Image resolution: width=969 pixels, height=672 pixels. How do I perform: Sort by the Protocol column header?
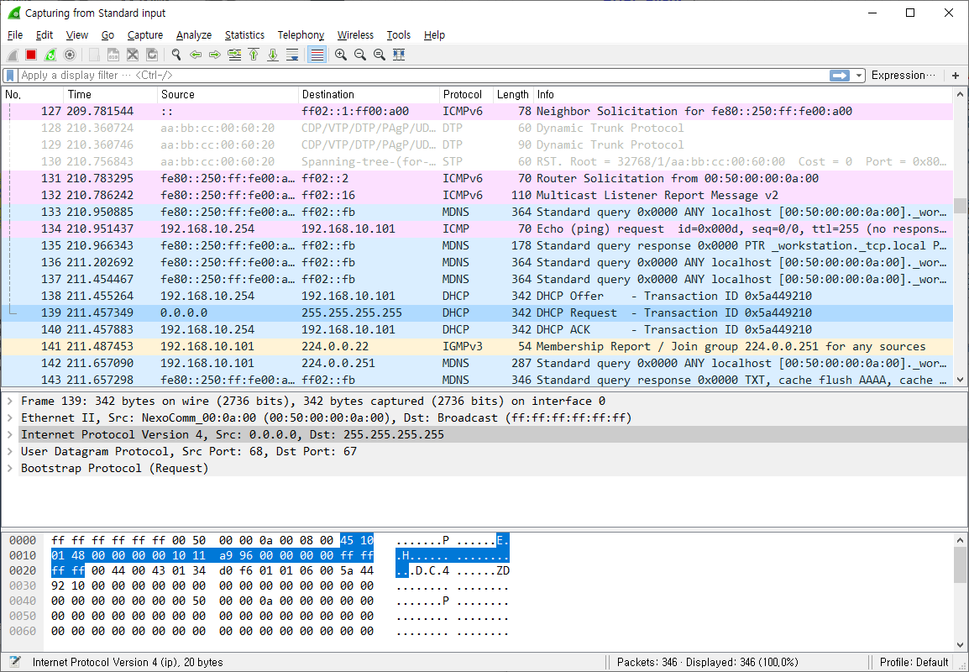click(x=466, y=95)
